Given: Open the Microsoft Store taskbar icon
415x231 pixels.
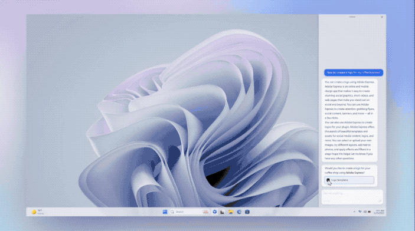Looking at the screenshot, I should pyautogui.click(x=247, y=212).
